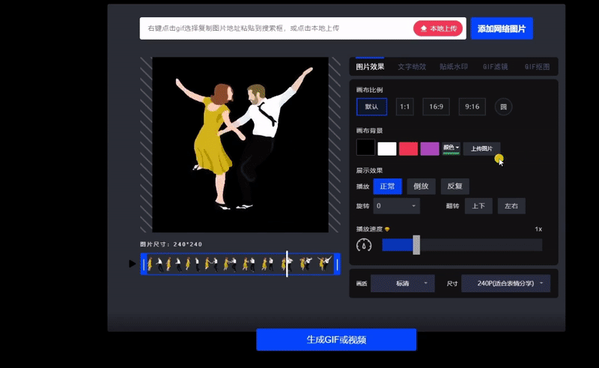Select the 9:16 canvas ratio
599x368 pixels.
click(472, 106)
